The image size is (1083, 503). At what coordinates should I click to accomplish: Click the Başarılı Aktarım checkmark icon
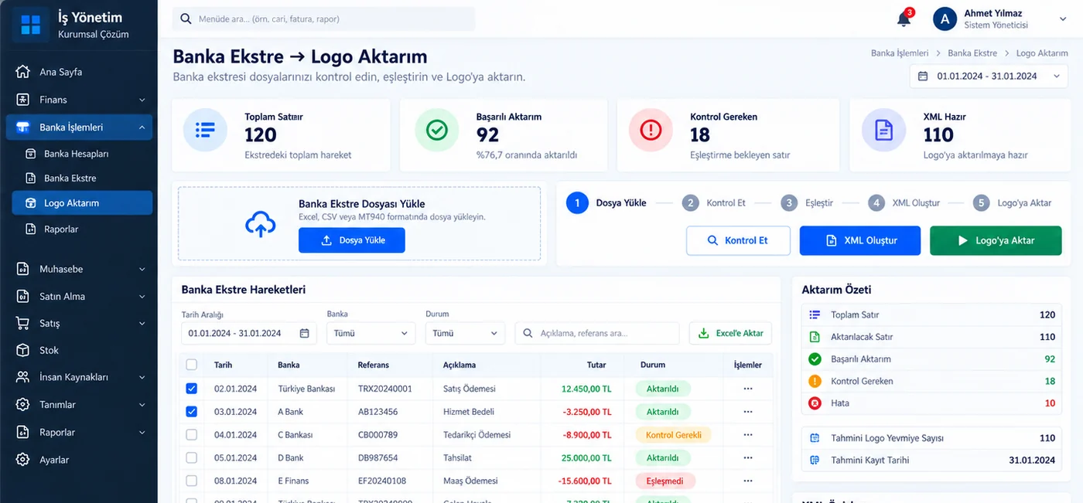[437, 130]
